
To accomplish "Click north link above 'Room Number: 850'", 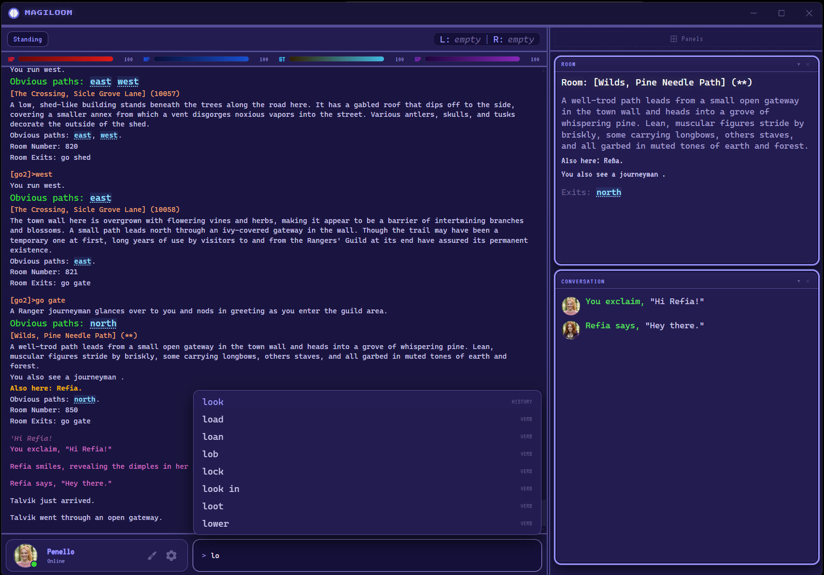I will [x=85, y=399].
